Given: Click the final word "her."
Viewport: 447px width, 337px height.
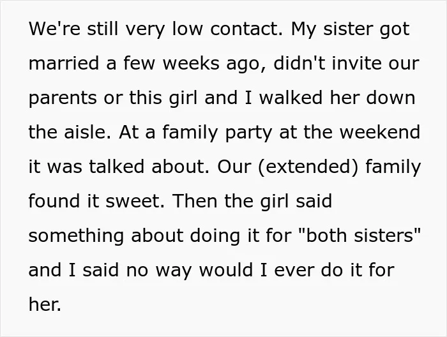Looking at the screenshot, I should (x=45, y=304).
